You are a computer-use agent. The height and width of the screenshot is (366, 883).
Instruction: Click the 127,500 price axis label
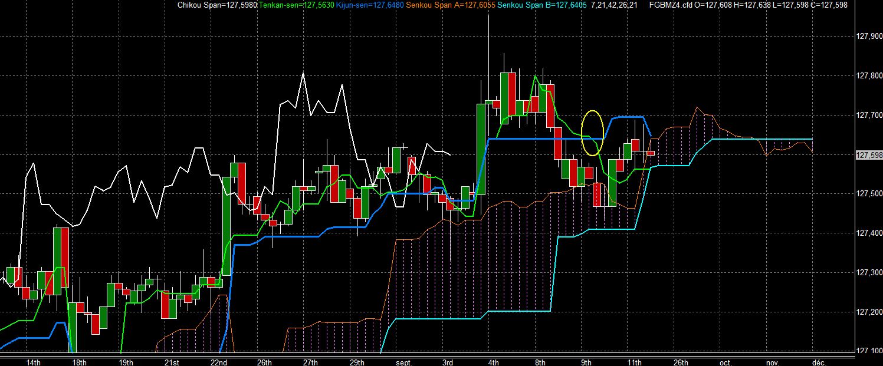[868, 194]
